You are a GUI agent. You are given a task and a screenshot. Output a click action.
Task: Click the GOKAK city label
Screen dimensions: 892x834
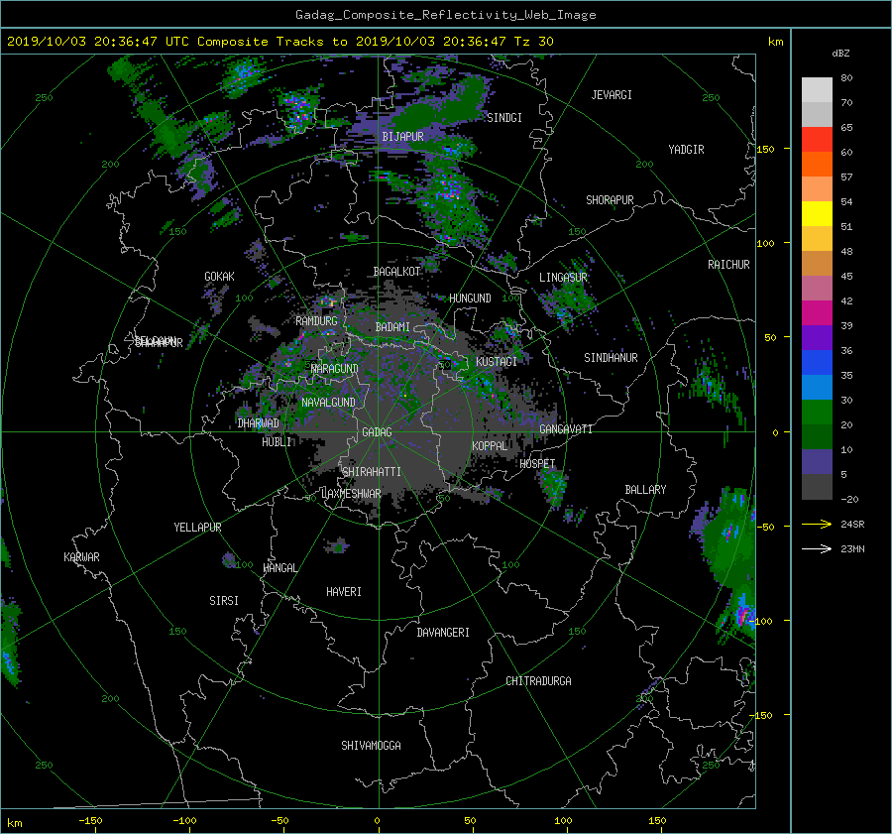(220, 277)
